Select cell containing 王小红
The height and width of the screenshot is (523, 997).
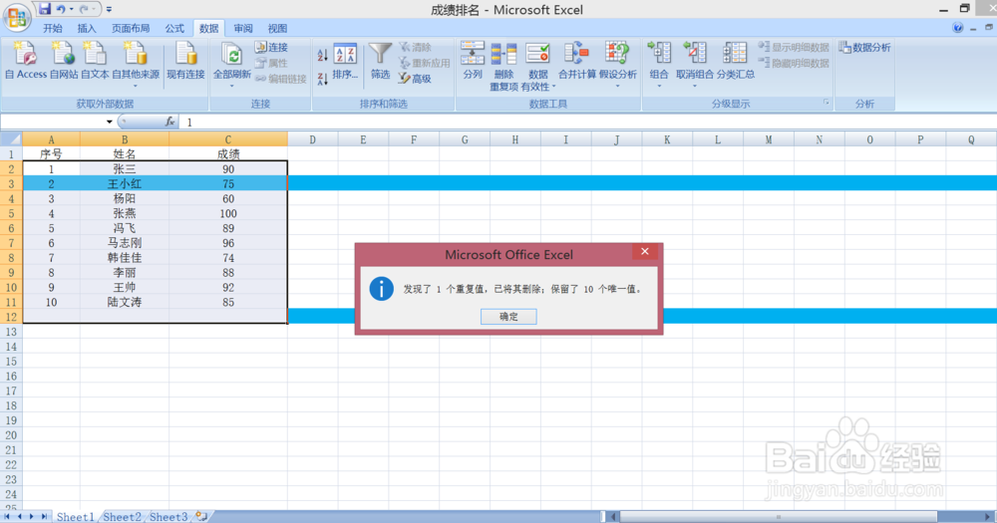tap(125, 183)
